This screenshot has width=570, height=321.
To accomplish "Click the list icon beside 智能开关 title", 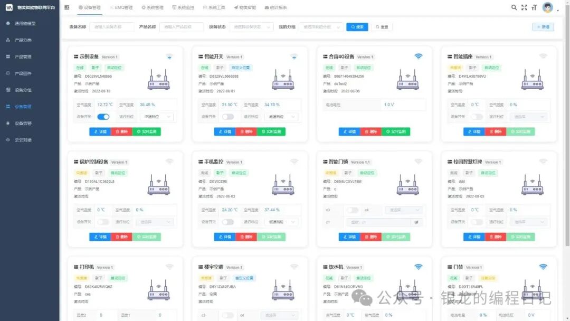I will pyautogui.click(x=201, y=56).
